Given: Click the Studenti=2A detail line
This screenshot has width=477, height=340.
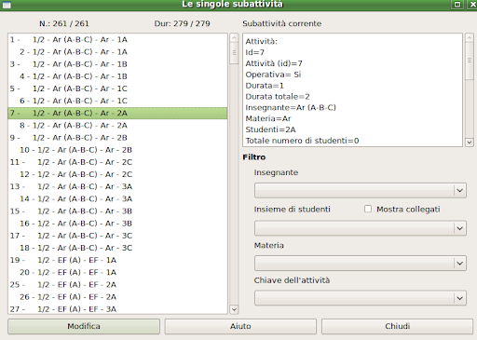Looking at the screenshot, I should [x=270, y=129].
